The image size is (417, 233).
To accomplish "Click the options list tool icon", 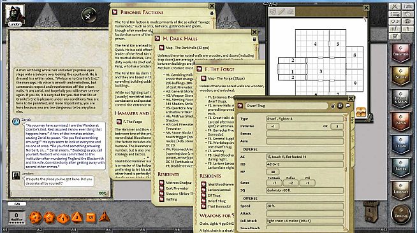I will coord(395,14).
